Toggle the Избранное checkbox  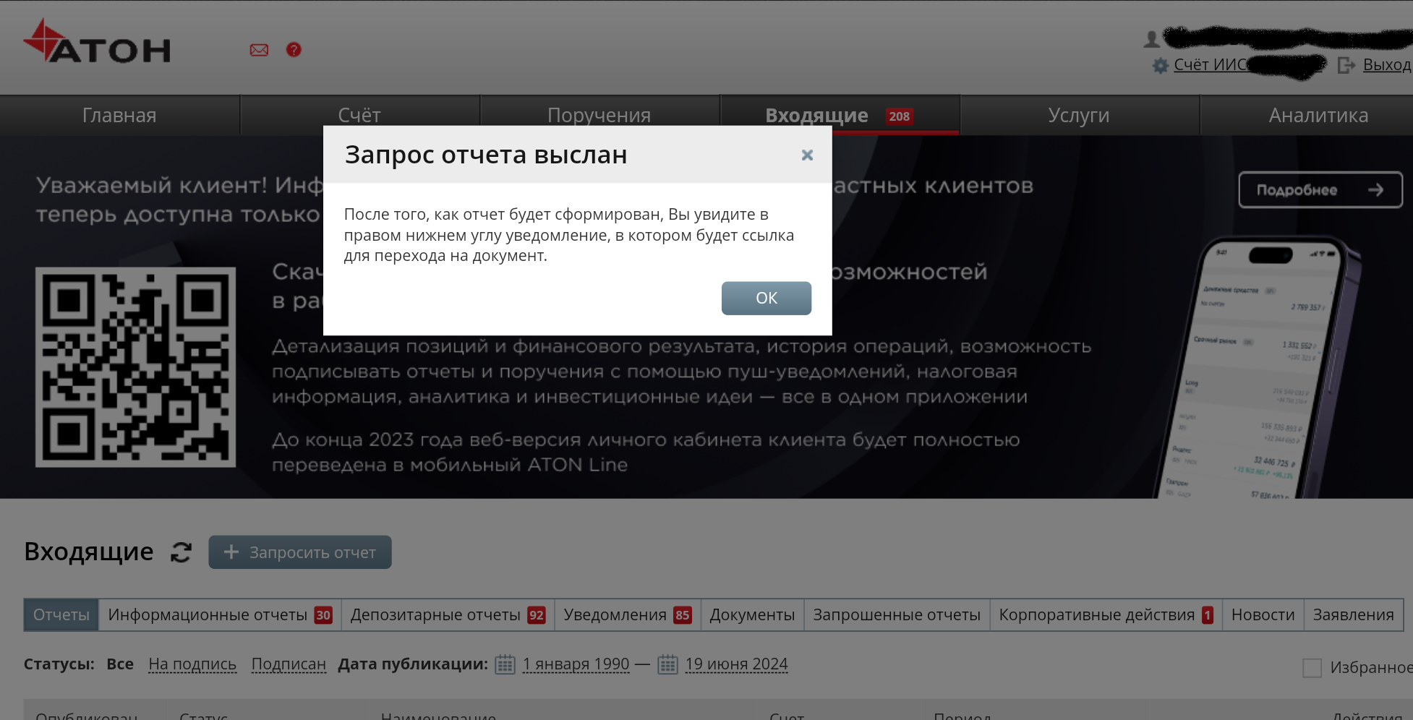coord(1312,667)
